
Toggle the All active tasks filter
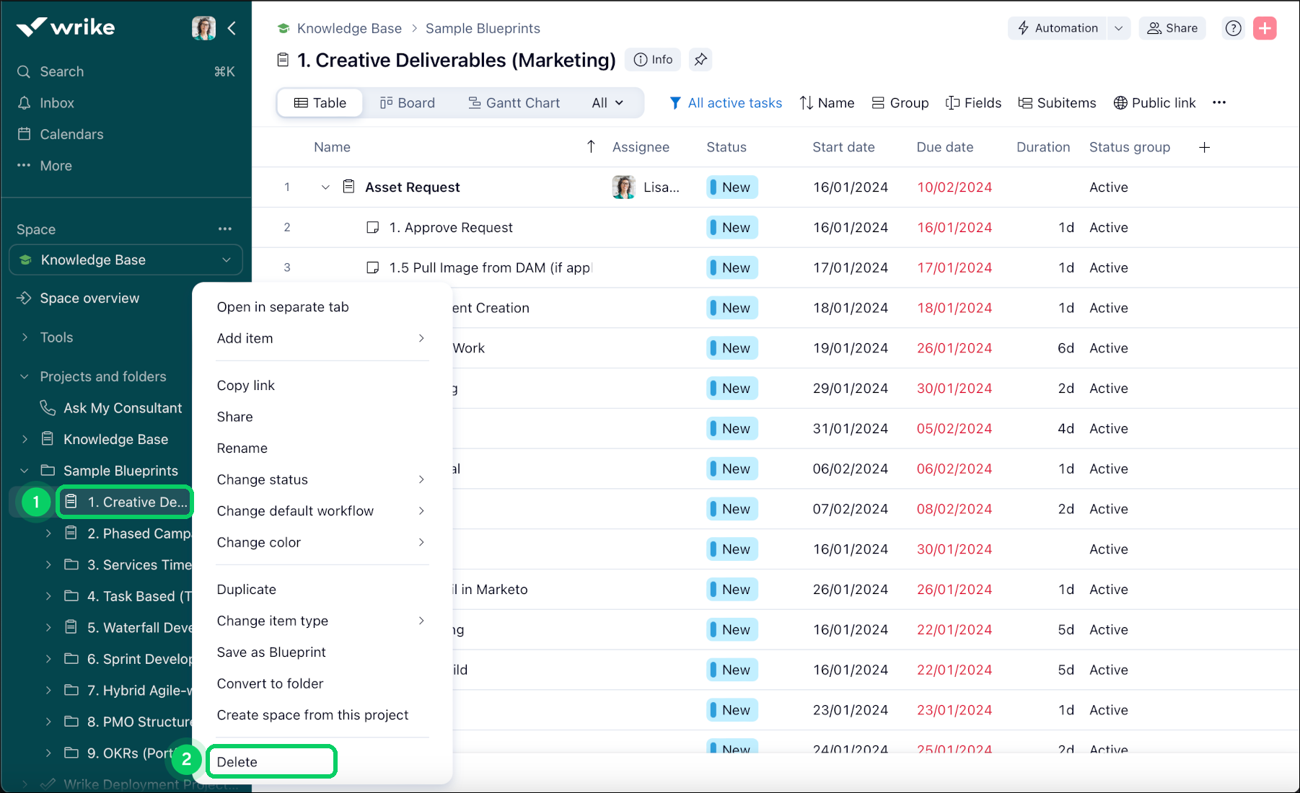click(726, 103)
